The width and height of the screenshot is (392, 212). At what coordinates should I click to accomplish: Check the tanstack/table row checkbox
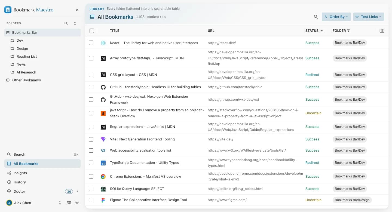91,87
